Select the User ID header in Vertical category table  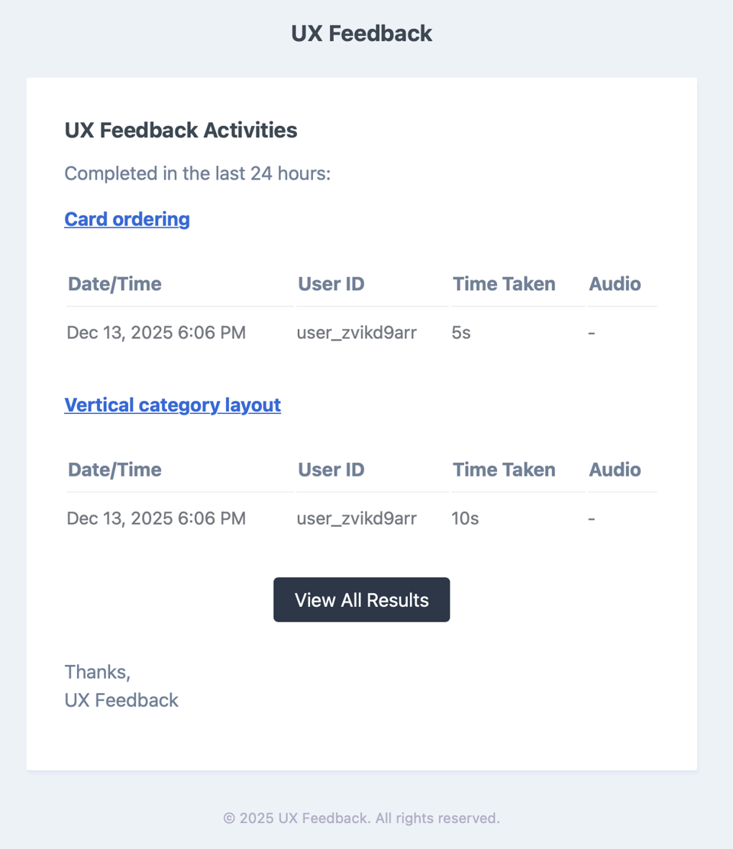point(331,470)
